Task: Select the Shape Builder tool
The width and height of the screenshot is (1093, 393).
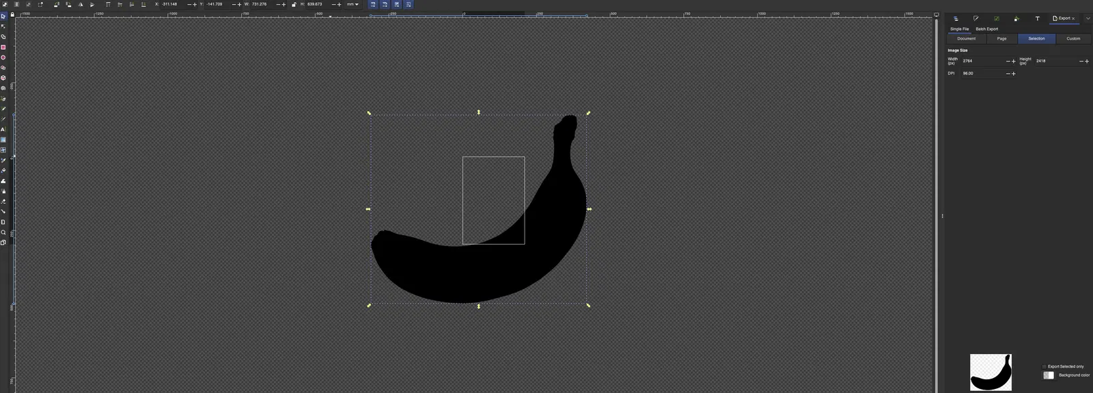Action: point(3,37)
